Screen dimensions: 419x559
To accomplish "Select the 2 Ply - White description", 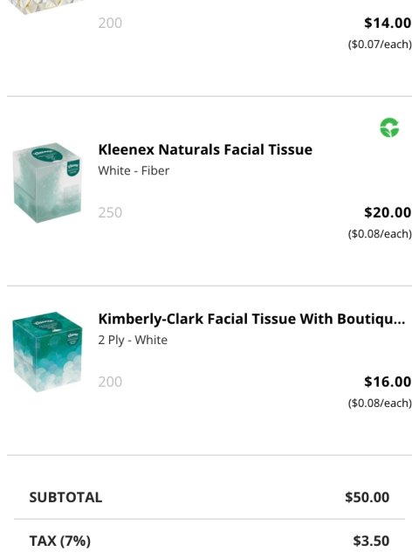I will (133, 340).
